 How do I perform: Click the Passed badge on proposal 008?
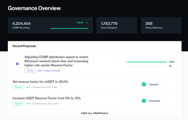tap(19, 104)
